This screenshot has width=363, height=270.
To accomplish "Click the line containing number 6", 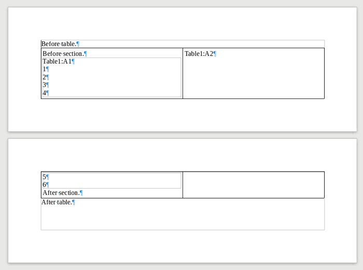I will [x=45, y=184].
